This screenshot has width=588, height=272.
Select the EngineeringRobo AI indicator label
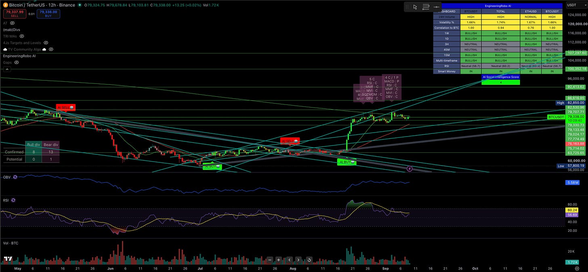pyautogui.click(x=19, y=56)
